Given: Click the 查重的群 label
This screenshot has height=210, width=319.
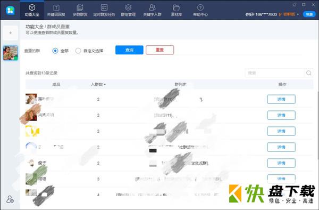Looking at the screenshot, I should click(x=32, y=51).
